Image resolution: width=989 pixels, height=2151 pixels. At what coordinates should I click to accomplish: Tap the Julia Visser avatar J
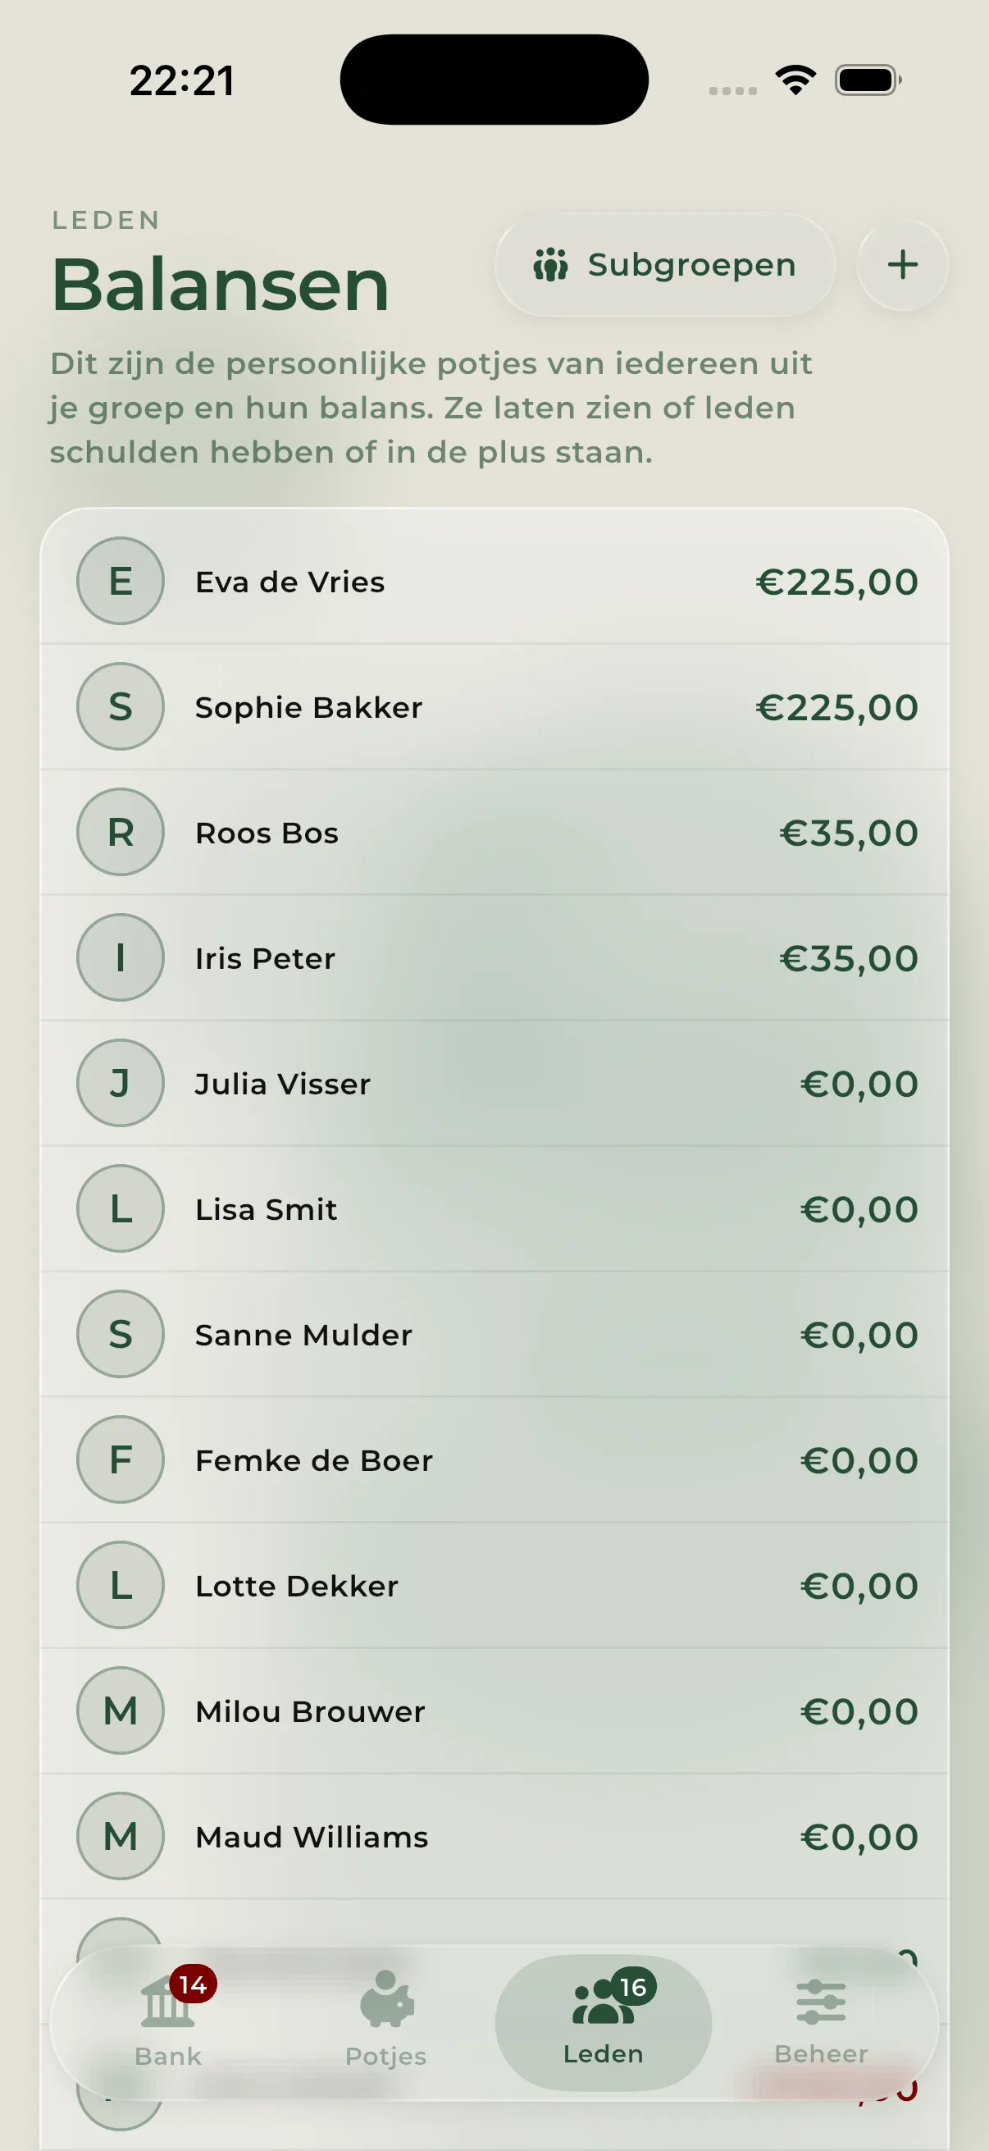click(x=121, y=1083)
